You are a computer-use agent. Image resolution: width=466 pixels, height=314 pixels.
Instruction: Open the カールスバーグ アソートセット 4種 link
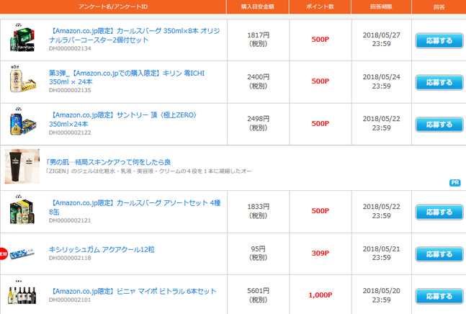coord(135,207)
